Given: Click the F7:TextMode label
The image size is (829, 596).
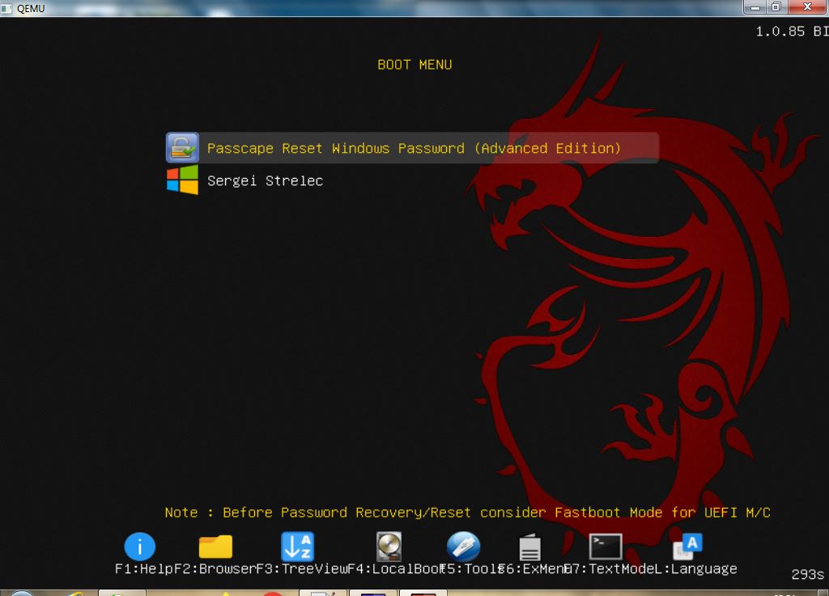Looking at the screenshot, I should [609, 569].
